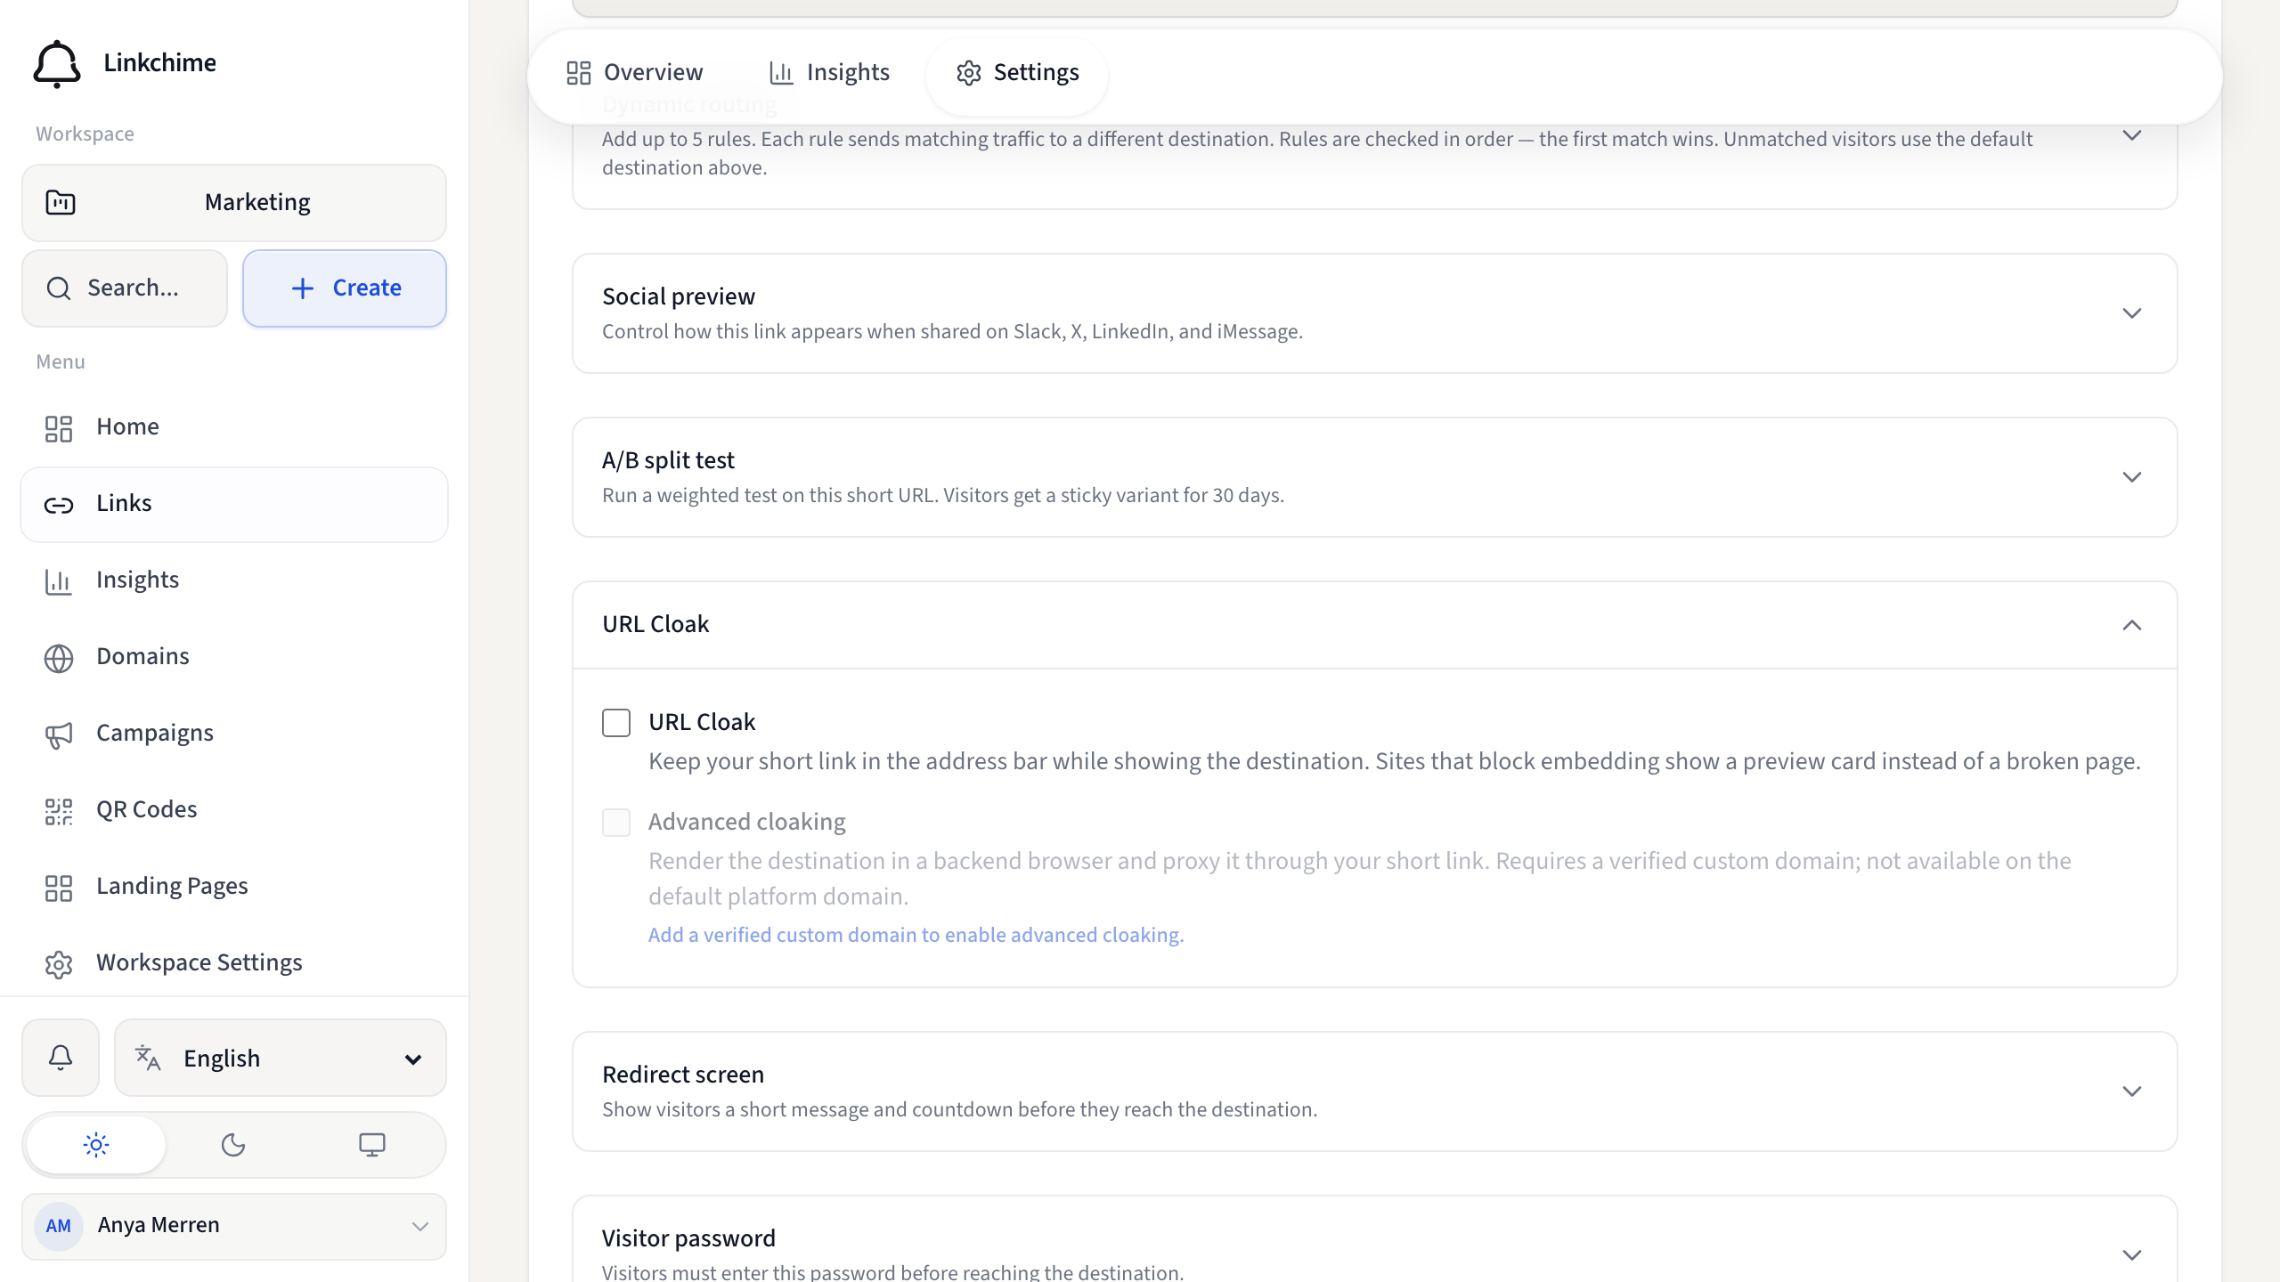Image resolution: width=2280 pixels, height=1282 pixels.
Task: Open the Marketing workspace switcher
Action: (234, 203)
